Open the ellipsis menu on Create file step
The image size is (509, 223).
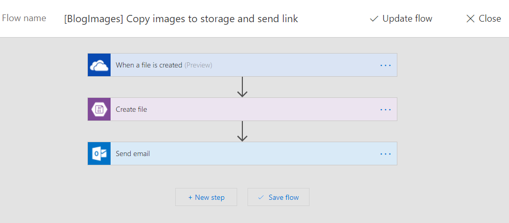pos(385,110)
